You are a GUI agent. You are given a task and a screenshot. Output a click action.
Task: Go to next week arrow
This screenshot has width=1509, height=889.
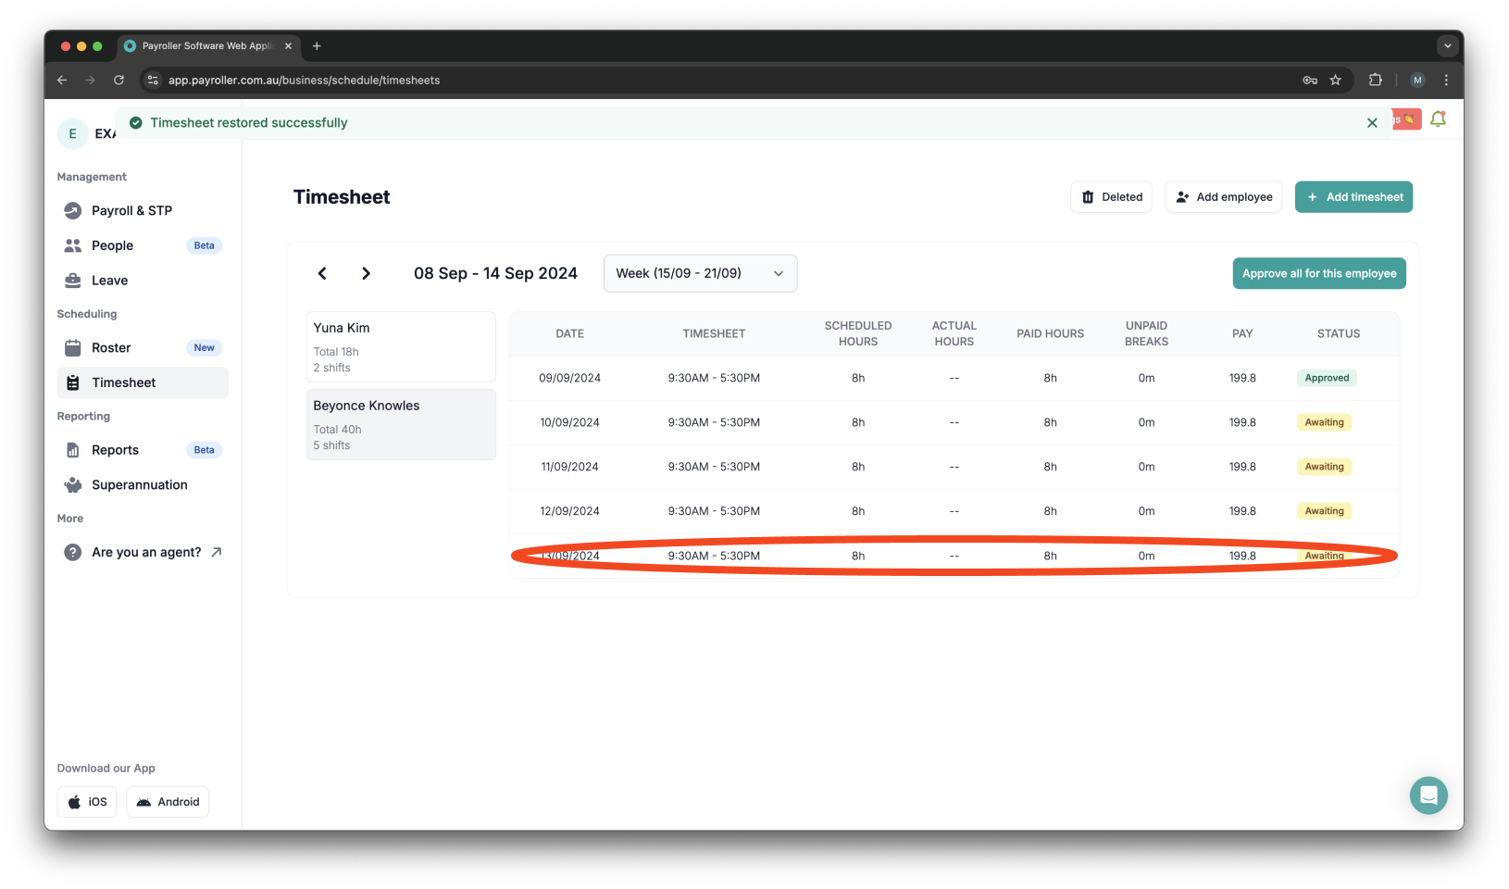tap(366, 273)
